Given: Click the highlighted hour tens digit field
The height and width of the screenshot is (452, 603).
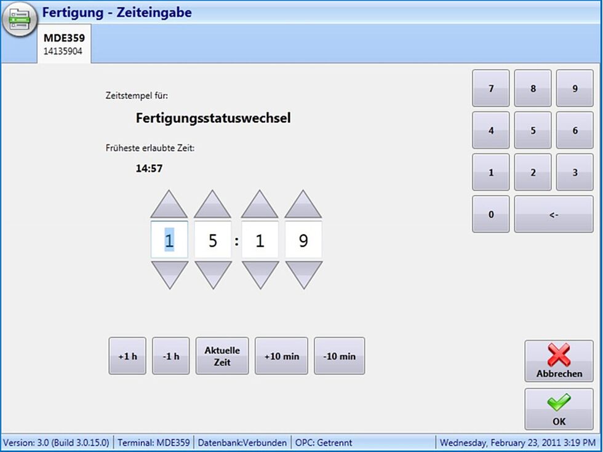Looking at the screenshot, I should tap(169, 240).
